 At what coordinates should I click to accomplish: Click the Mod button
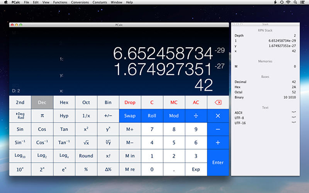174,116
